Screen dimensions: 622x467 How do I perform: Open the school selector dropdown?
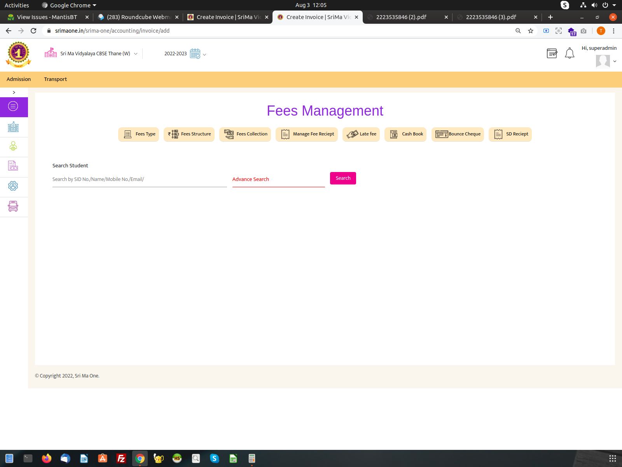(x=91, y=54)
